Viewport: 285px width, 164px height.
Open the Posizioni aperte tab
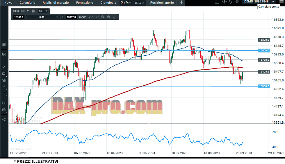click(x=162, y=3)
